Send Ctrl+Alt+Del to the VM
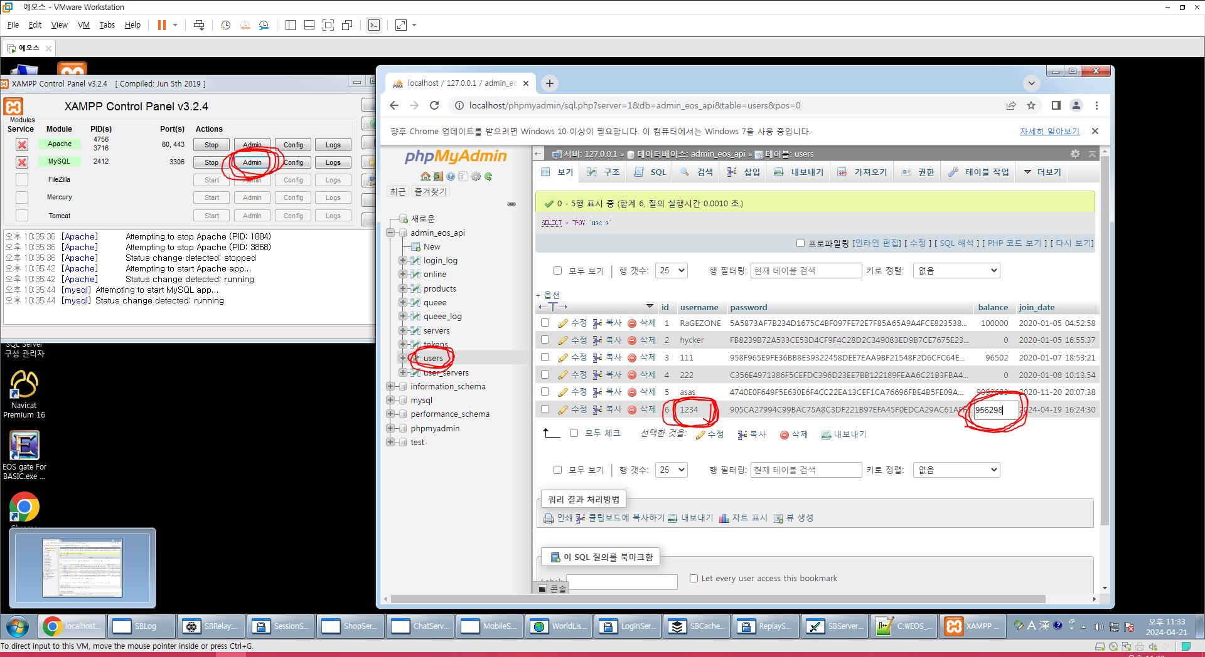1205x657 pixels. click(x=199, y=25)
